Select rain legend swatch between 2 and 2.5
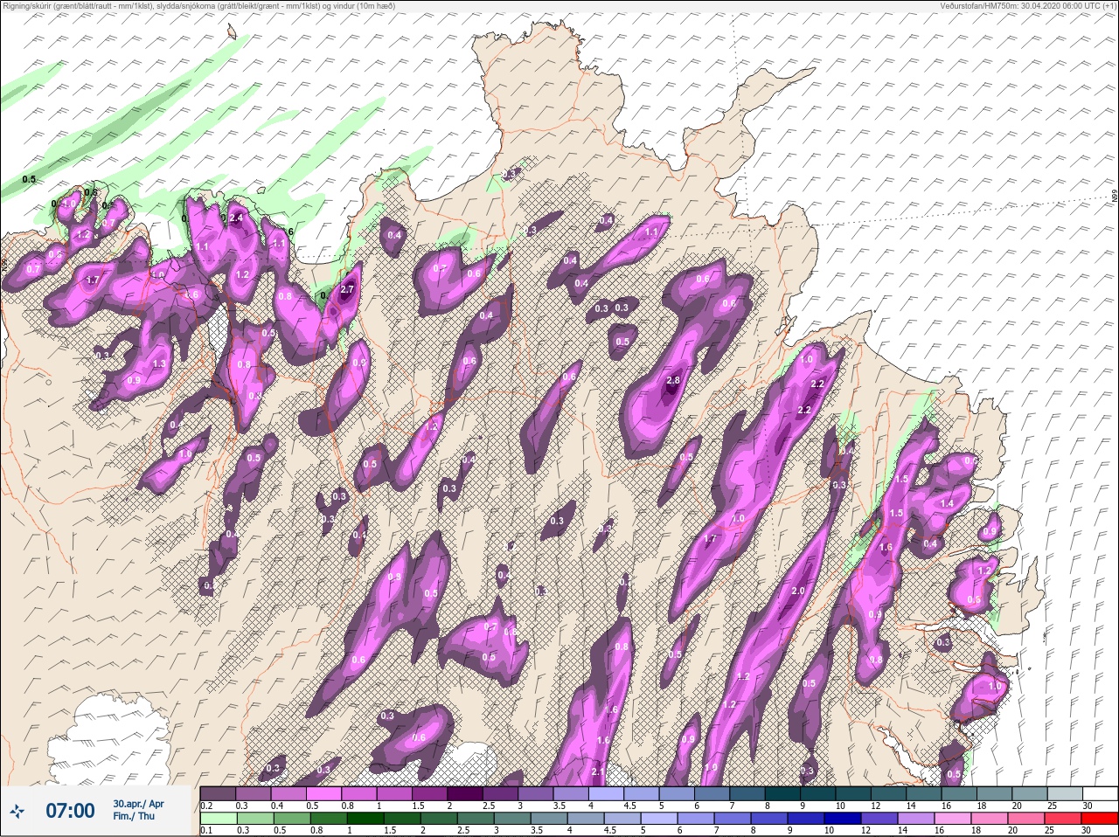1119x837 pixels. click(466, 793)
